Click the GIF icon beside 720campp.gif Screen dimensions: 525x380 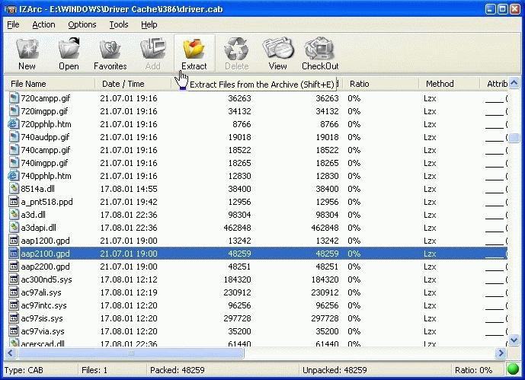click(x=14, y=98)
